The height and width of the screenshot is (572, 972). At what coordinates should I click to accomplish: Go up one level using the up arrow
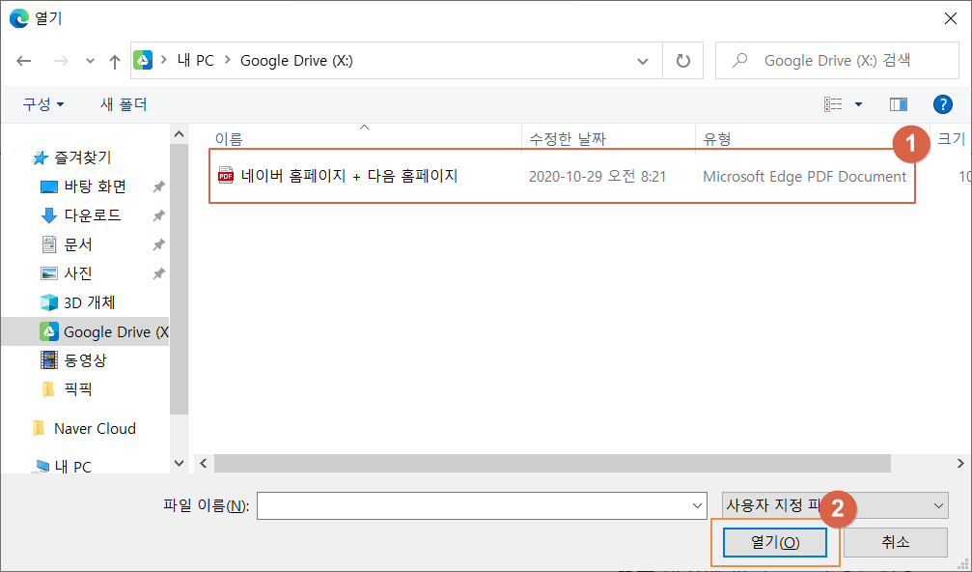113,59
